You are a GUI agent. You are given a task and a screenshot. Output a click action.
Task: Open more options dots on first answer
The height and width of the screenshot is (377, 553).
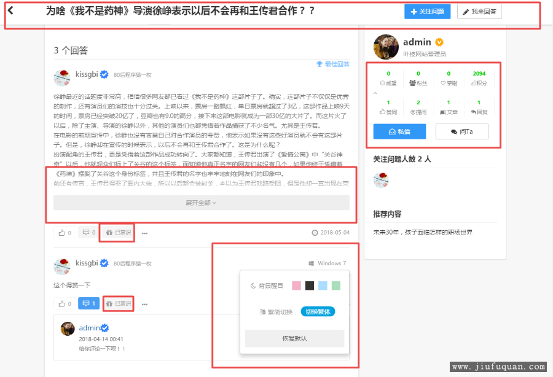tap(144, 233)
